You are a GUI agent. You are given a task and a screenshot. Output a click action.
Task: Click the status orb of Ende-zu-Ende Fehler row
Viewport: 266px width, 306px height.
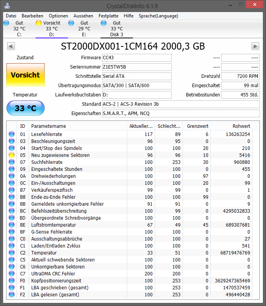tap(12, 197)
